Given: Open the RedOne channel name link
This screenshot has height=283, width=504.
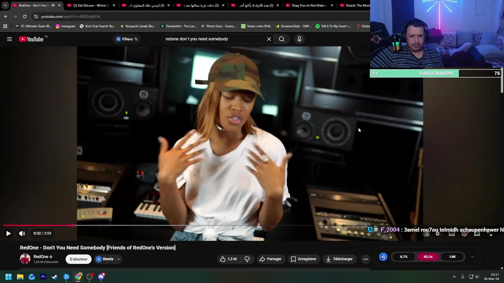Looking at the screenshot, I should [41, 257].
